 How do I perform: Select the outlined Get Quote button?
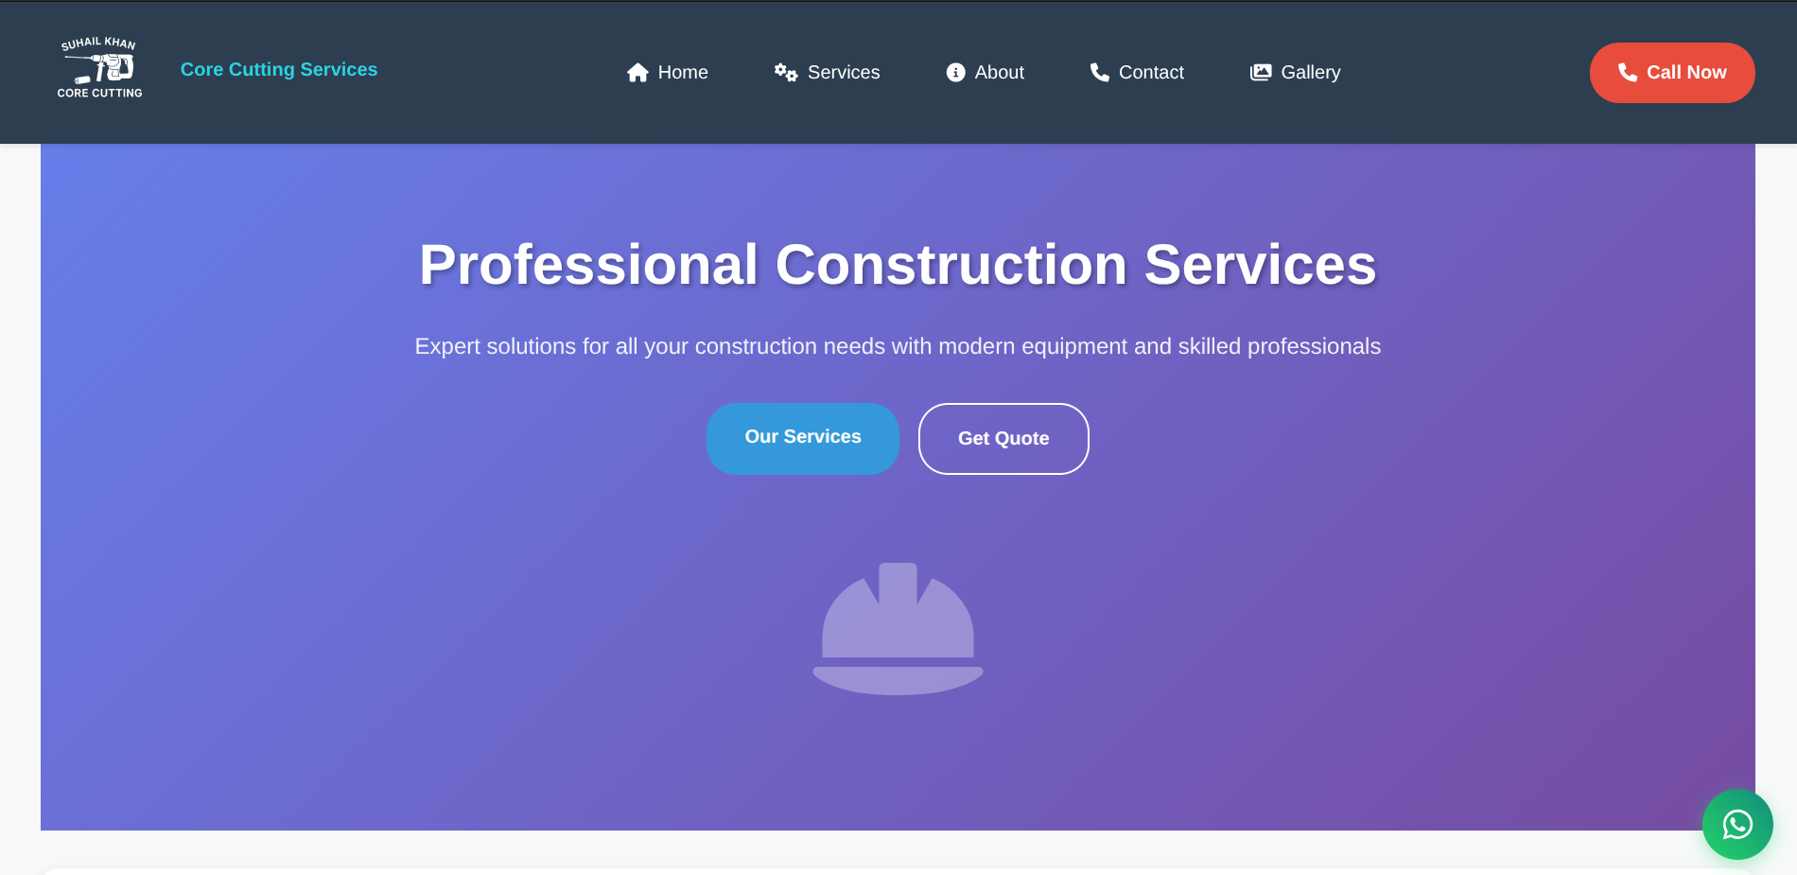point(1003,439)
